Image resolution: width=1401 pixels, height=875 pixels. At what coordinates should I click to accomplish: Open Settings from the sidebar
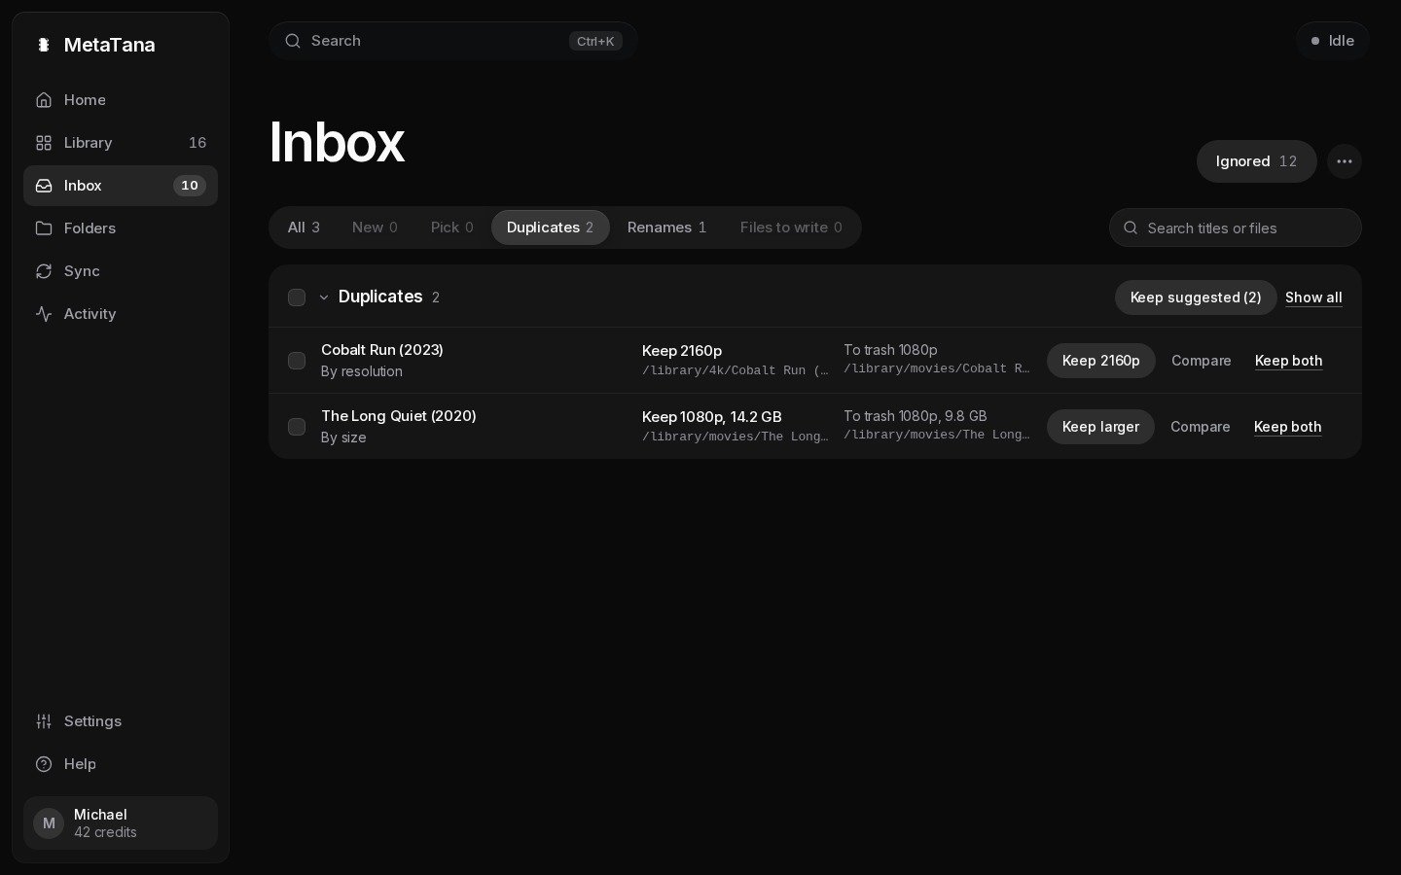pos(121,721)
